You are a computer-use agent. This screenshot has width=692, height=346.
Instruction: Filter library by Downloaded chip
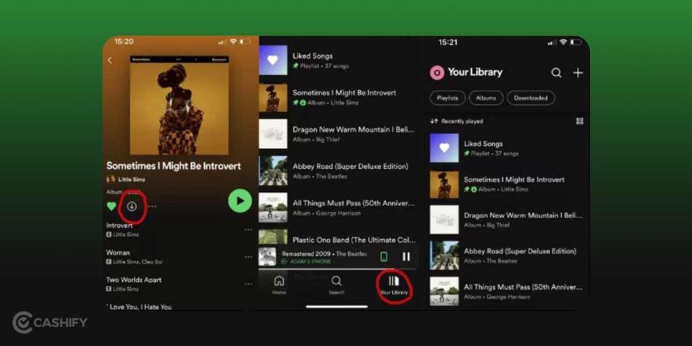531,98
